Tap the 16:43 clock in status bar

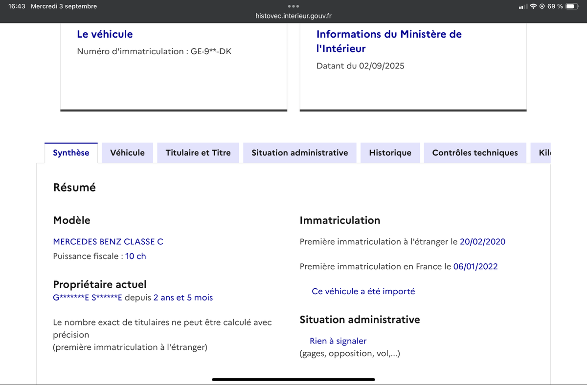17,6
